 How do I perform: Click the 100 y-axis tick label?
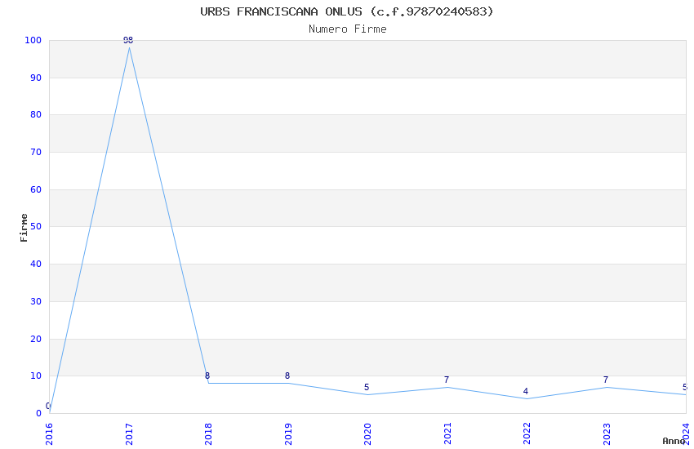(33, 40)
